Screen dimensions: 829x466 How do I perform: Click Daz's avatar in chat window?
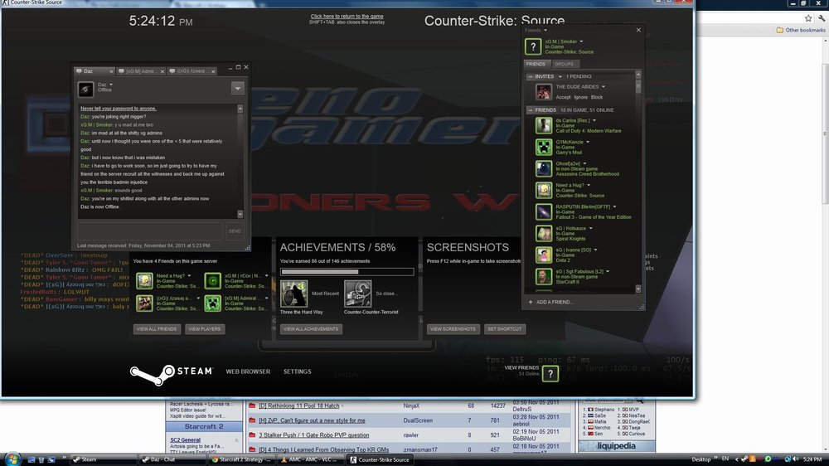click(85, 89)
